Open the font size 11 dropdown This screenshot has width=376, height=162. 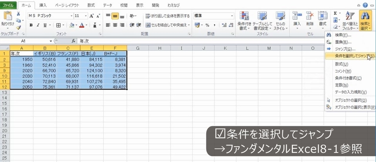86,16
